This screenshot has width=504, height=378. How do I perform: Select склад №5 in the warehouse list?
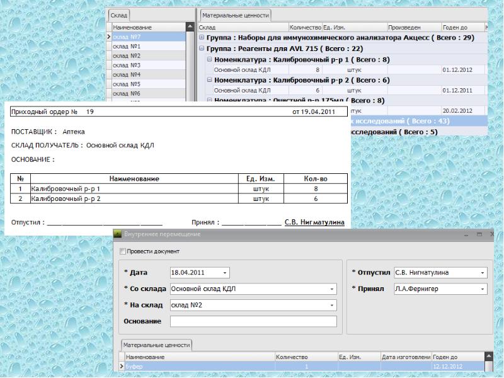tap(149, 84)
